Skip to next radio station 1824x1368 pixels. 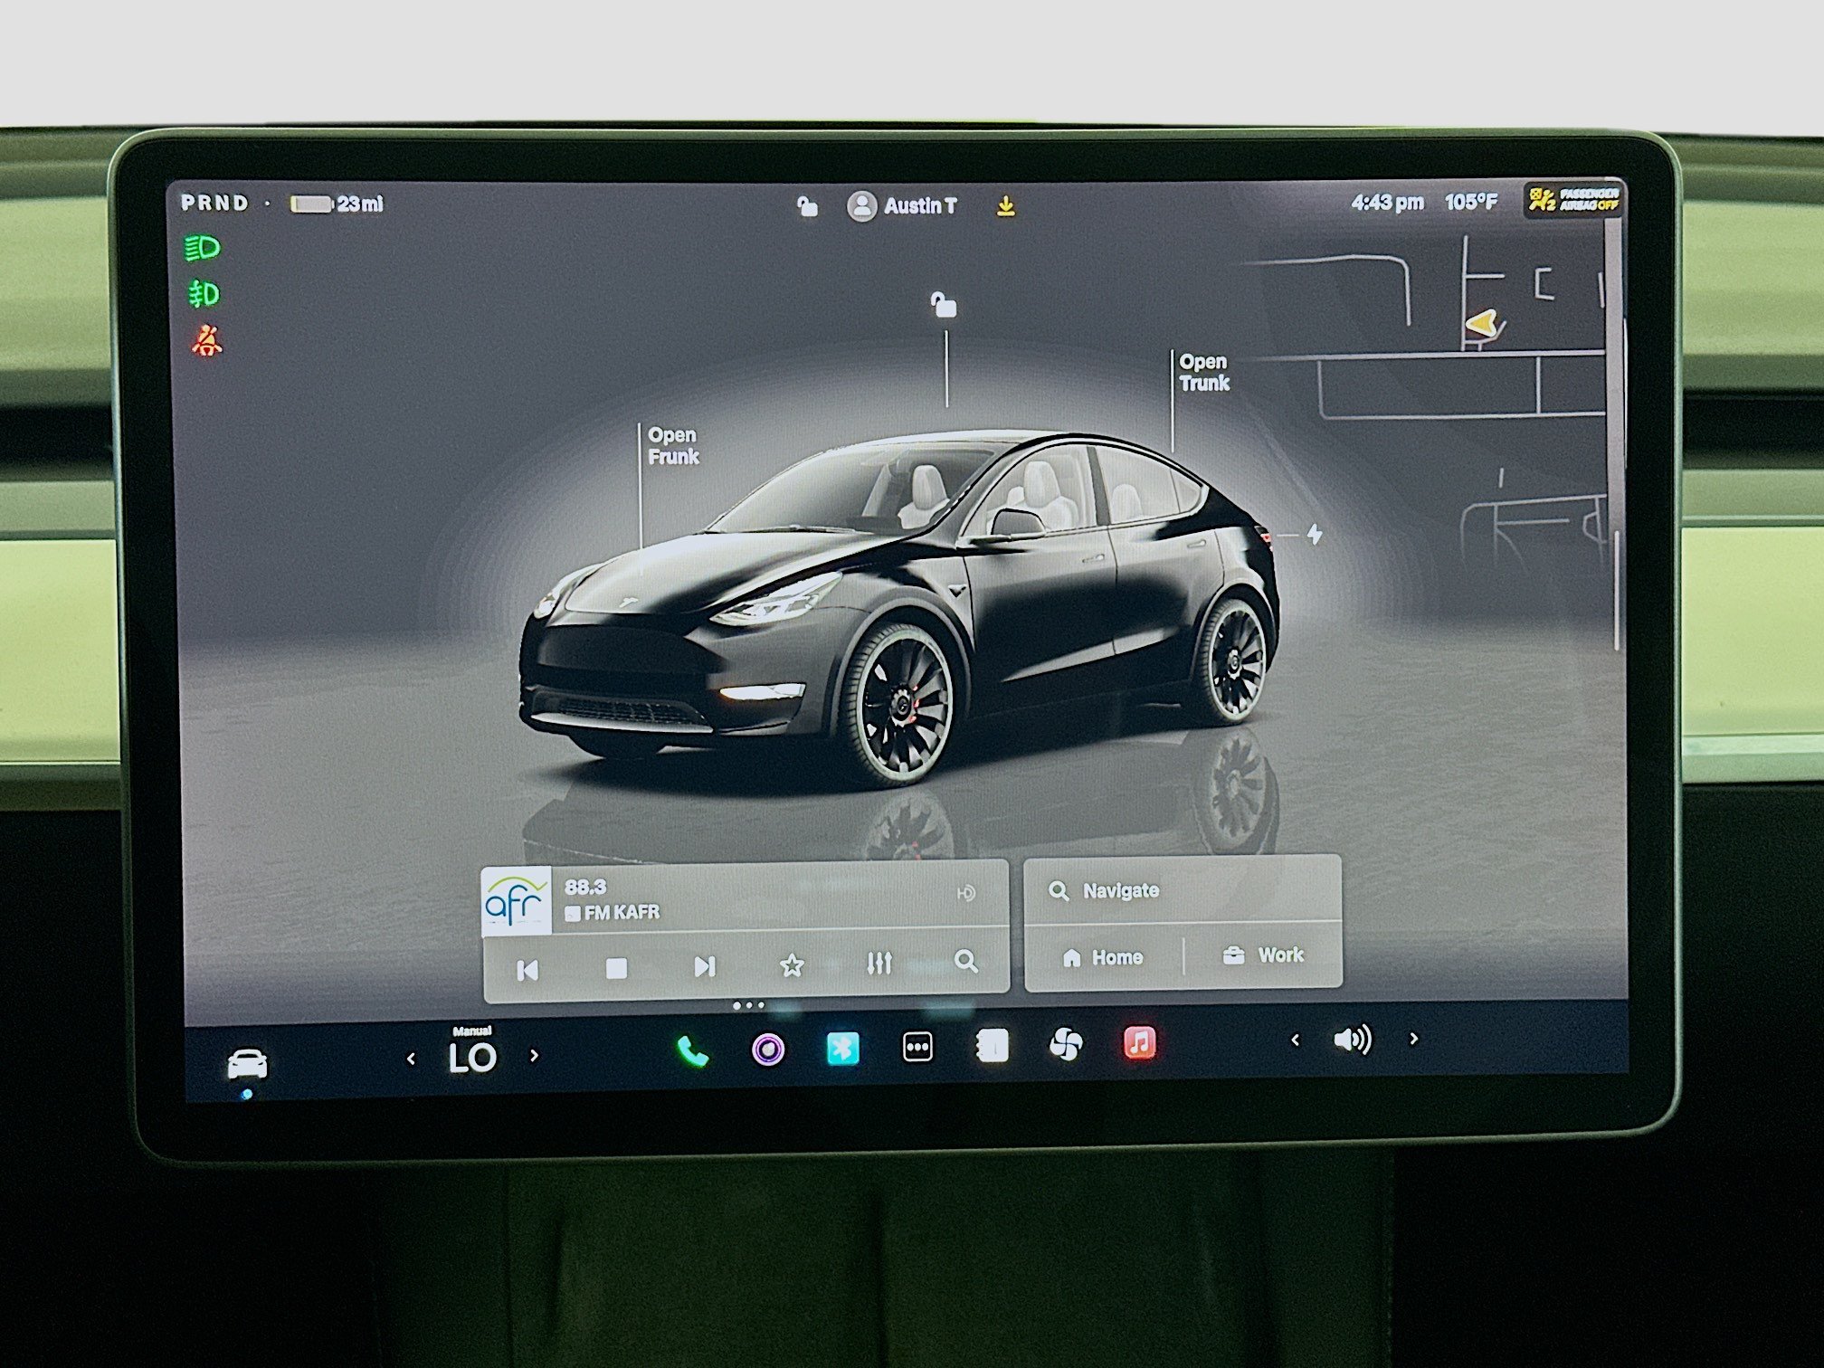(704, 966)
